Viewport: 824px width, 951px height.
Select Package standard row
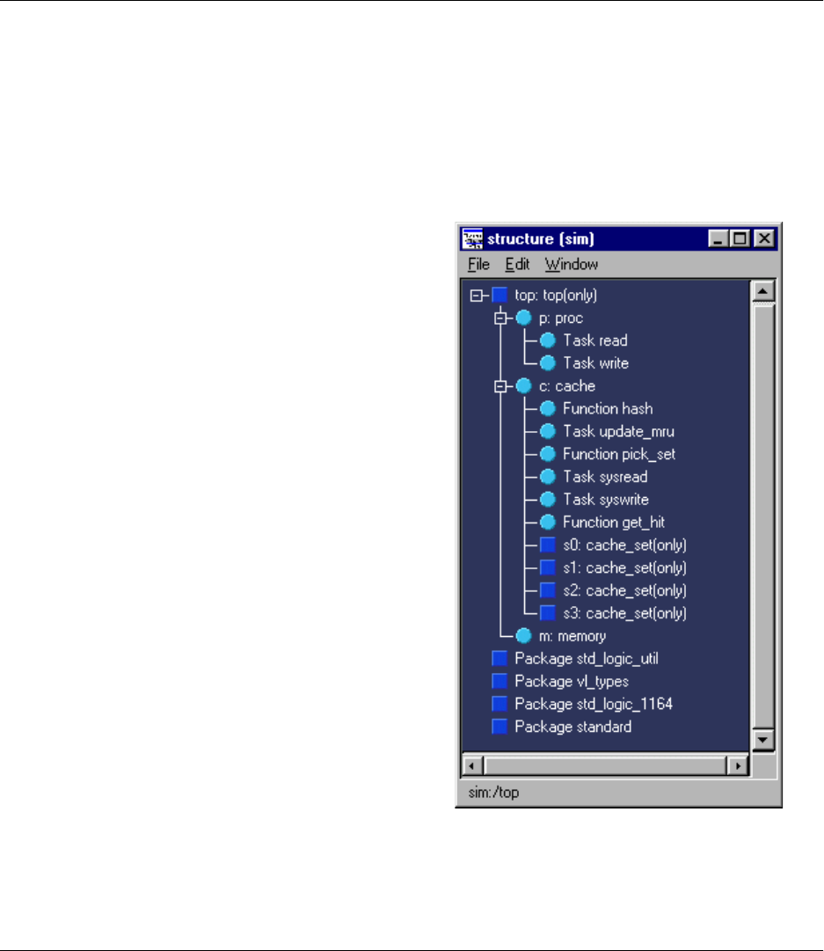click(x=573, y=728)
